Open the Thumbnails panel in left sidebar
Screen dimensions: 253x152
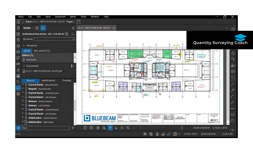(18, 34)
